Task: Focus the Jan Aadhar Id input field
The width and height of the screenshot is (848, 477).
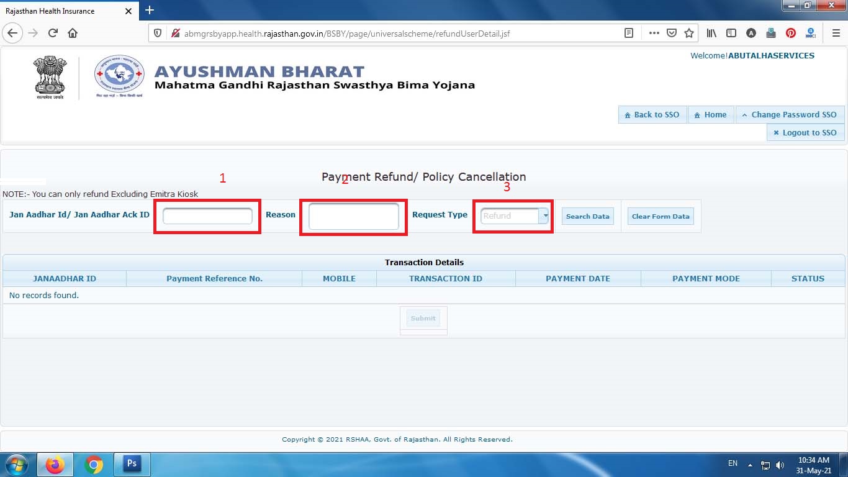Action: click(207, 216)
